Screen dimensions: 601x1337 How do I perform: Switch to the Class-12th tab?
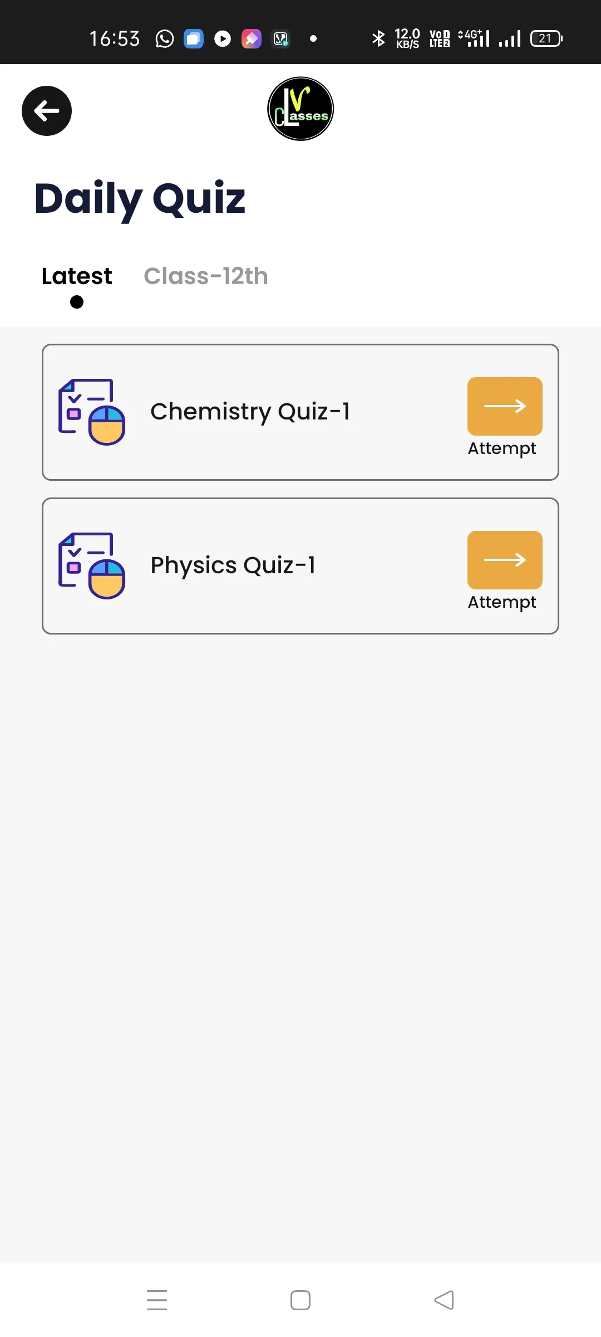pos(206,276)
